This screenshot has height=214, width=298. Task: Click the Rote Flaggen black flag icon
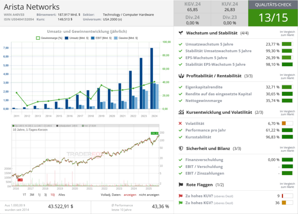click(x=181, y=185)
